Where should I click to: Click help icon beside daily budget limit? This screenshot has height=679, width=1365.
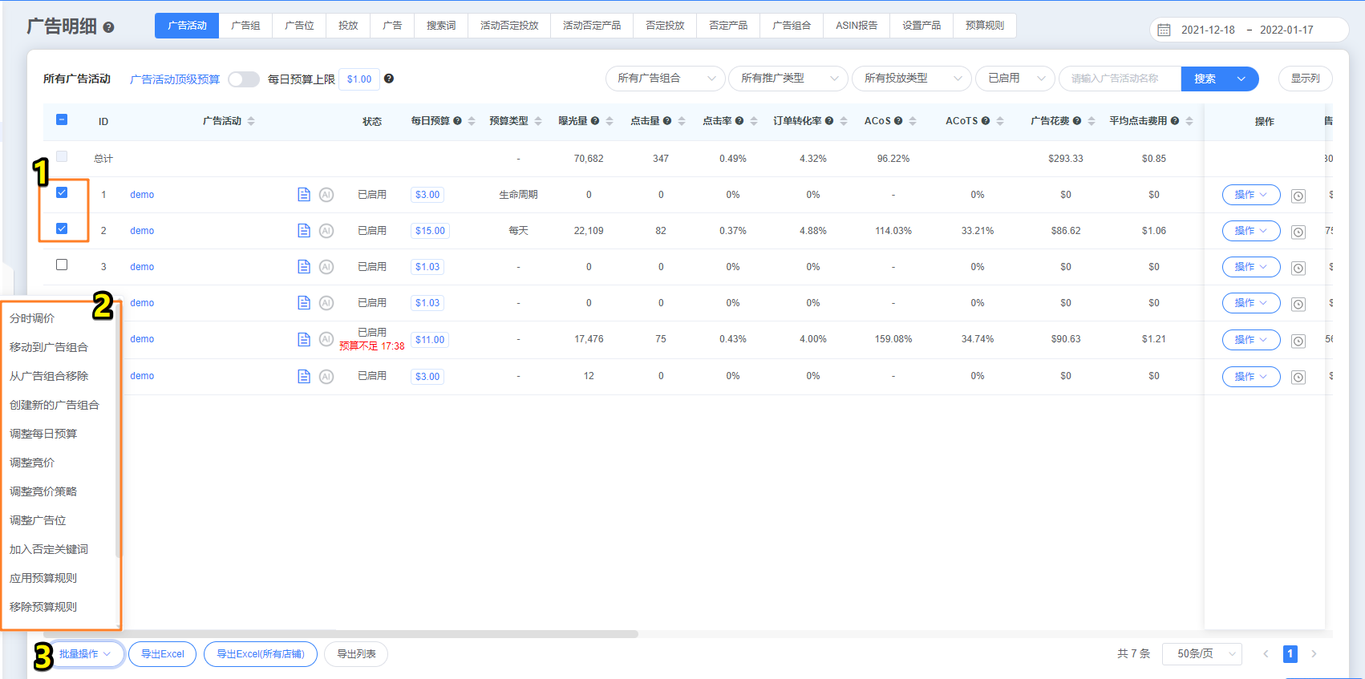coord(389,79)
